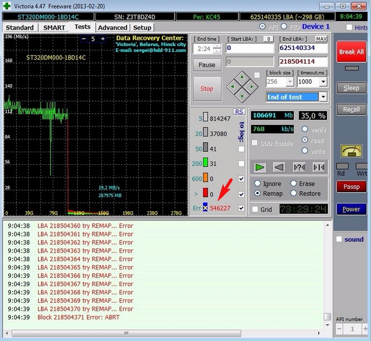Open the Advanced tab
Image resolution: width=371 pixels, height=341 pixels.
(x=113, y=27)
